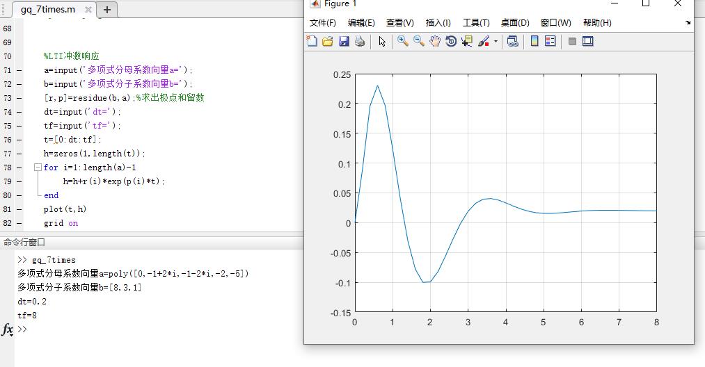
Task: Click the dock arrow in Figure menu bar
Action: (688, 22)
